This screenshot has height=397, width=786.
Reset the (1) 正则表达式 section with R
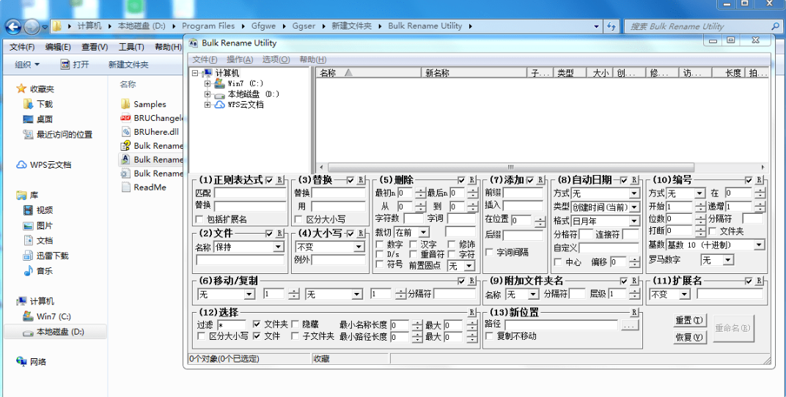tap(280, 180)
